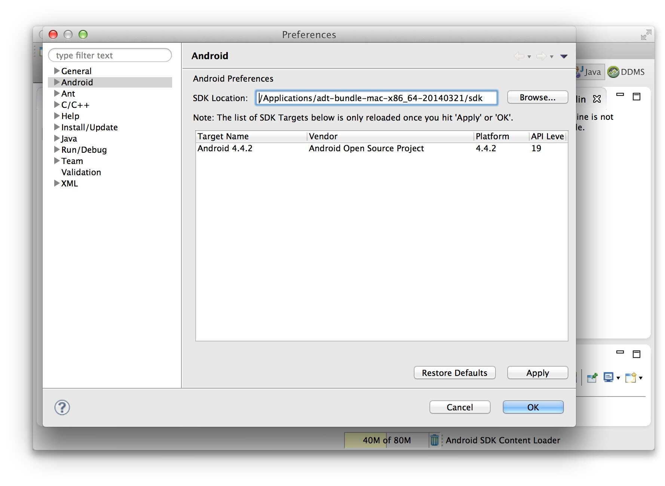Screen dimensions: 665x486
Task: Select the Android 4.4.2 target row
Action: coord(225,148)
